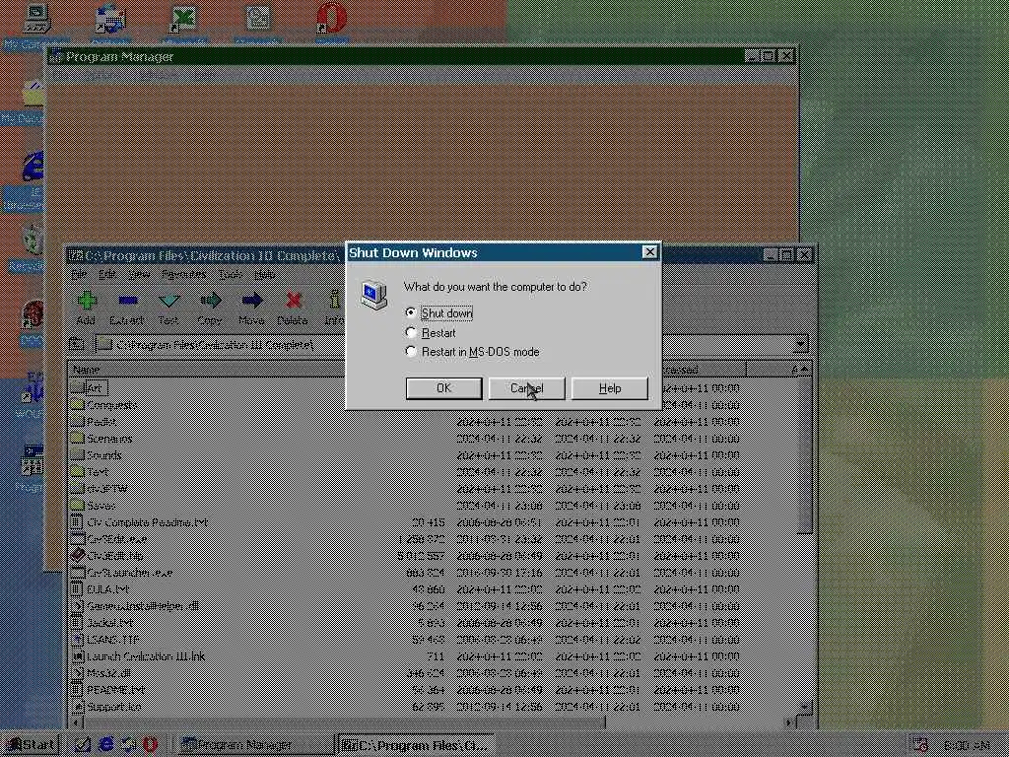Open File menu in Program Manager

click(x=60, y=75)
